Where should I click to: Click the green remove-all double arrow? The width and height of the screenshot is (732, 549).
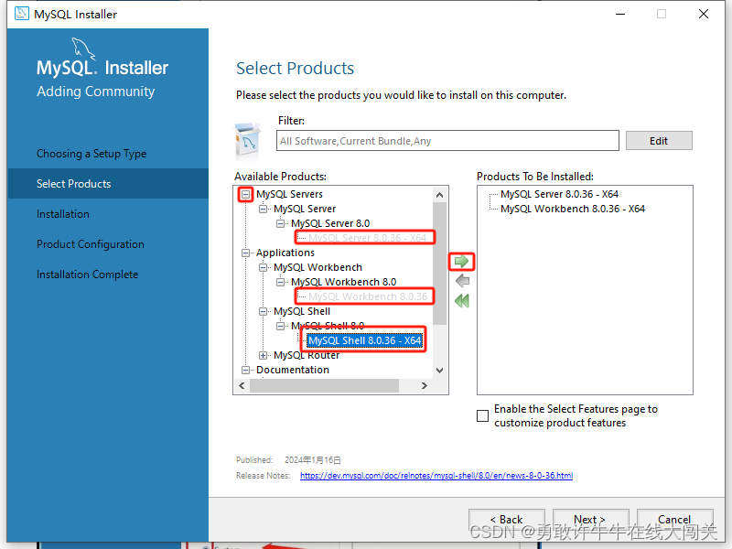462,301
